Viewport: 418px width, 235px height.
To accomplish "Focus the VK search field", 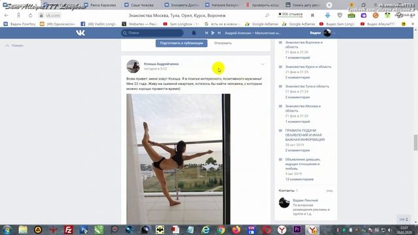I will click(152, 33).
